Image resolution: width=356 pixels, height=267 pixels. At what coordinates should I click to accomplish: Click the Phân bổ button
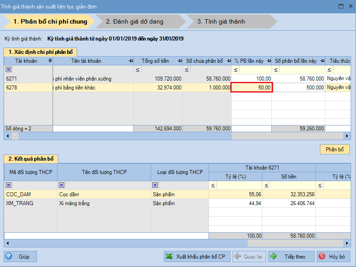pos(335,150)
